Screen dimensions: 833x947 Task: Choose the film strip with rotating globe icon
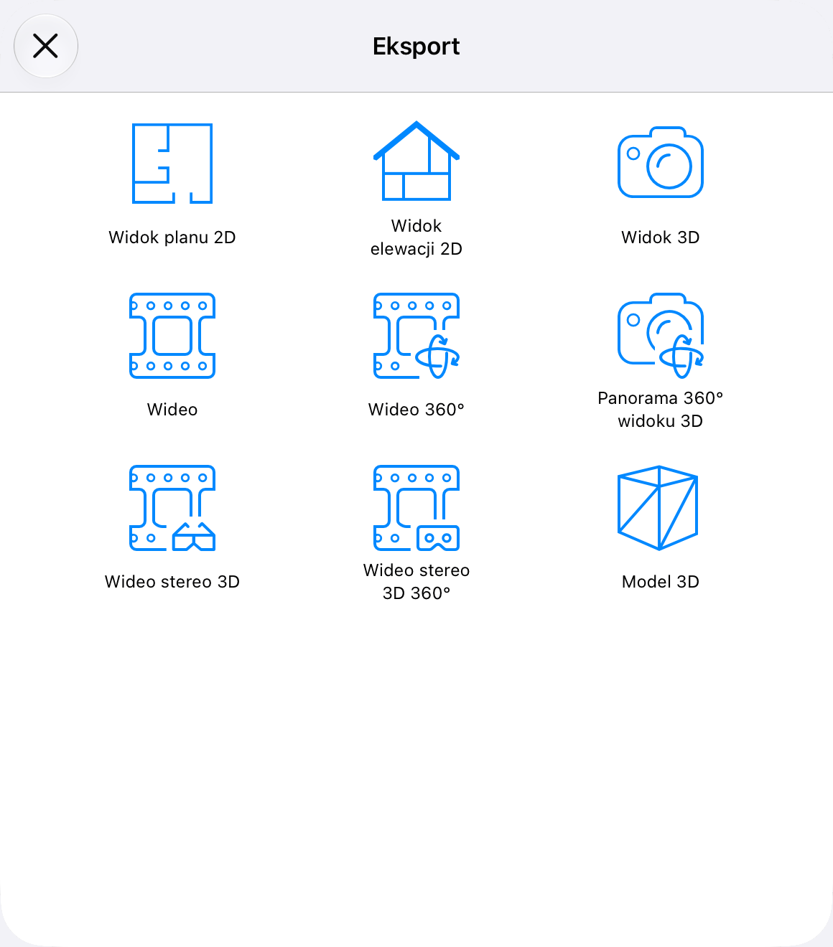[x=416, y=336]
